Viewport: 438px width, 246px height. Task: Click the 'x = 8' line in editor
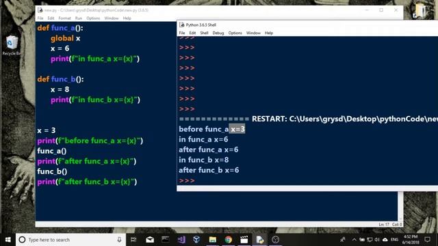(60, 90)
